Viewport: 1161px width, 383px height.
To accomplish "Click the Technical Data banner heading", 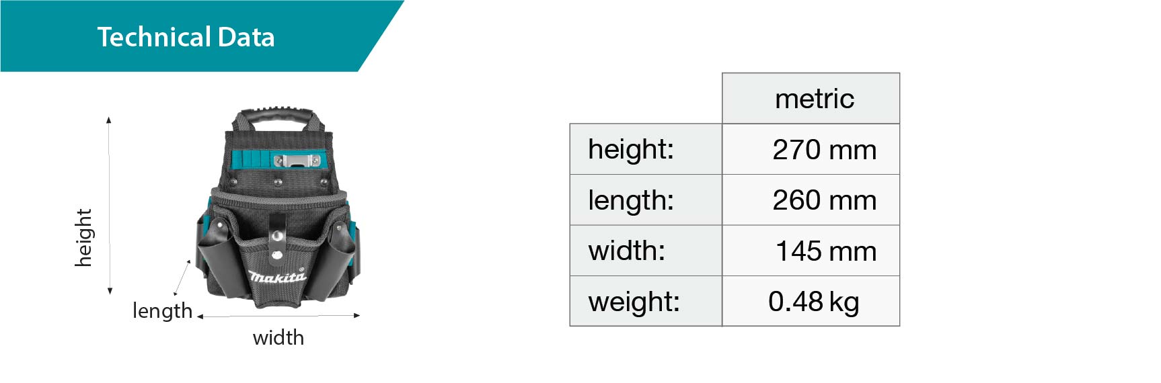I will point(186,37).
